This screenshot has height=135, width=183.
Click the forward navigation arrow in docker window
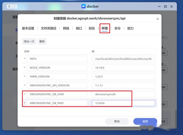pyautogui.click(x=15, y=6)
